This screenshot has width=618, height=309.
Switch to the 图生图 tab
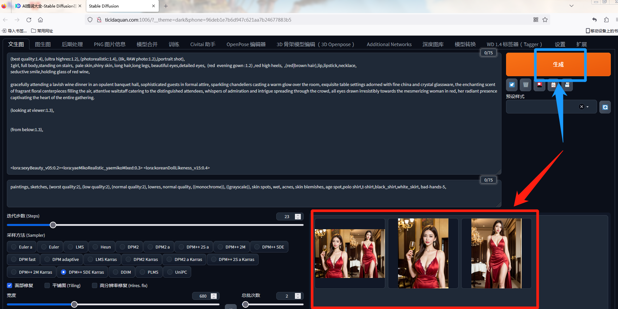pyautogui.click(x=43, y=44)
